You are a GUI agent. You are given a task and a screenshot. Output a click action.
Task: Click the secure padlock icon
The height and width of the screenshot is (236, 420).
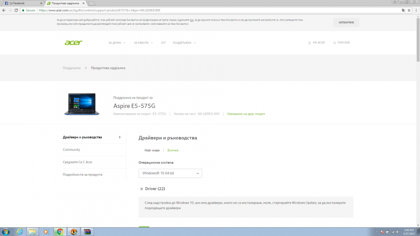pyautogui.click(x=23, y=10)
